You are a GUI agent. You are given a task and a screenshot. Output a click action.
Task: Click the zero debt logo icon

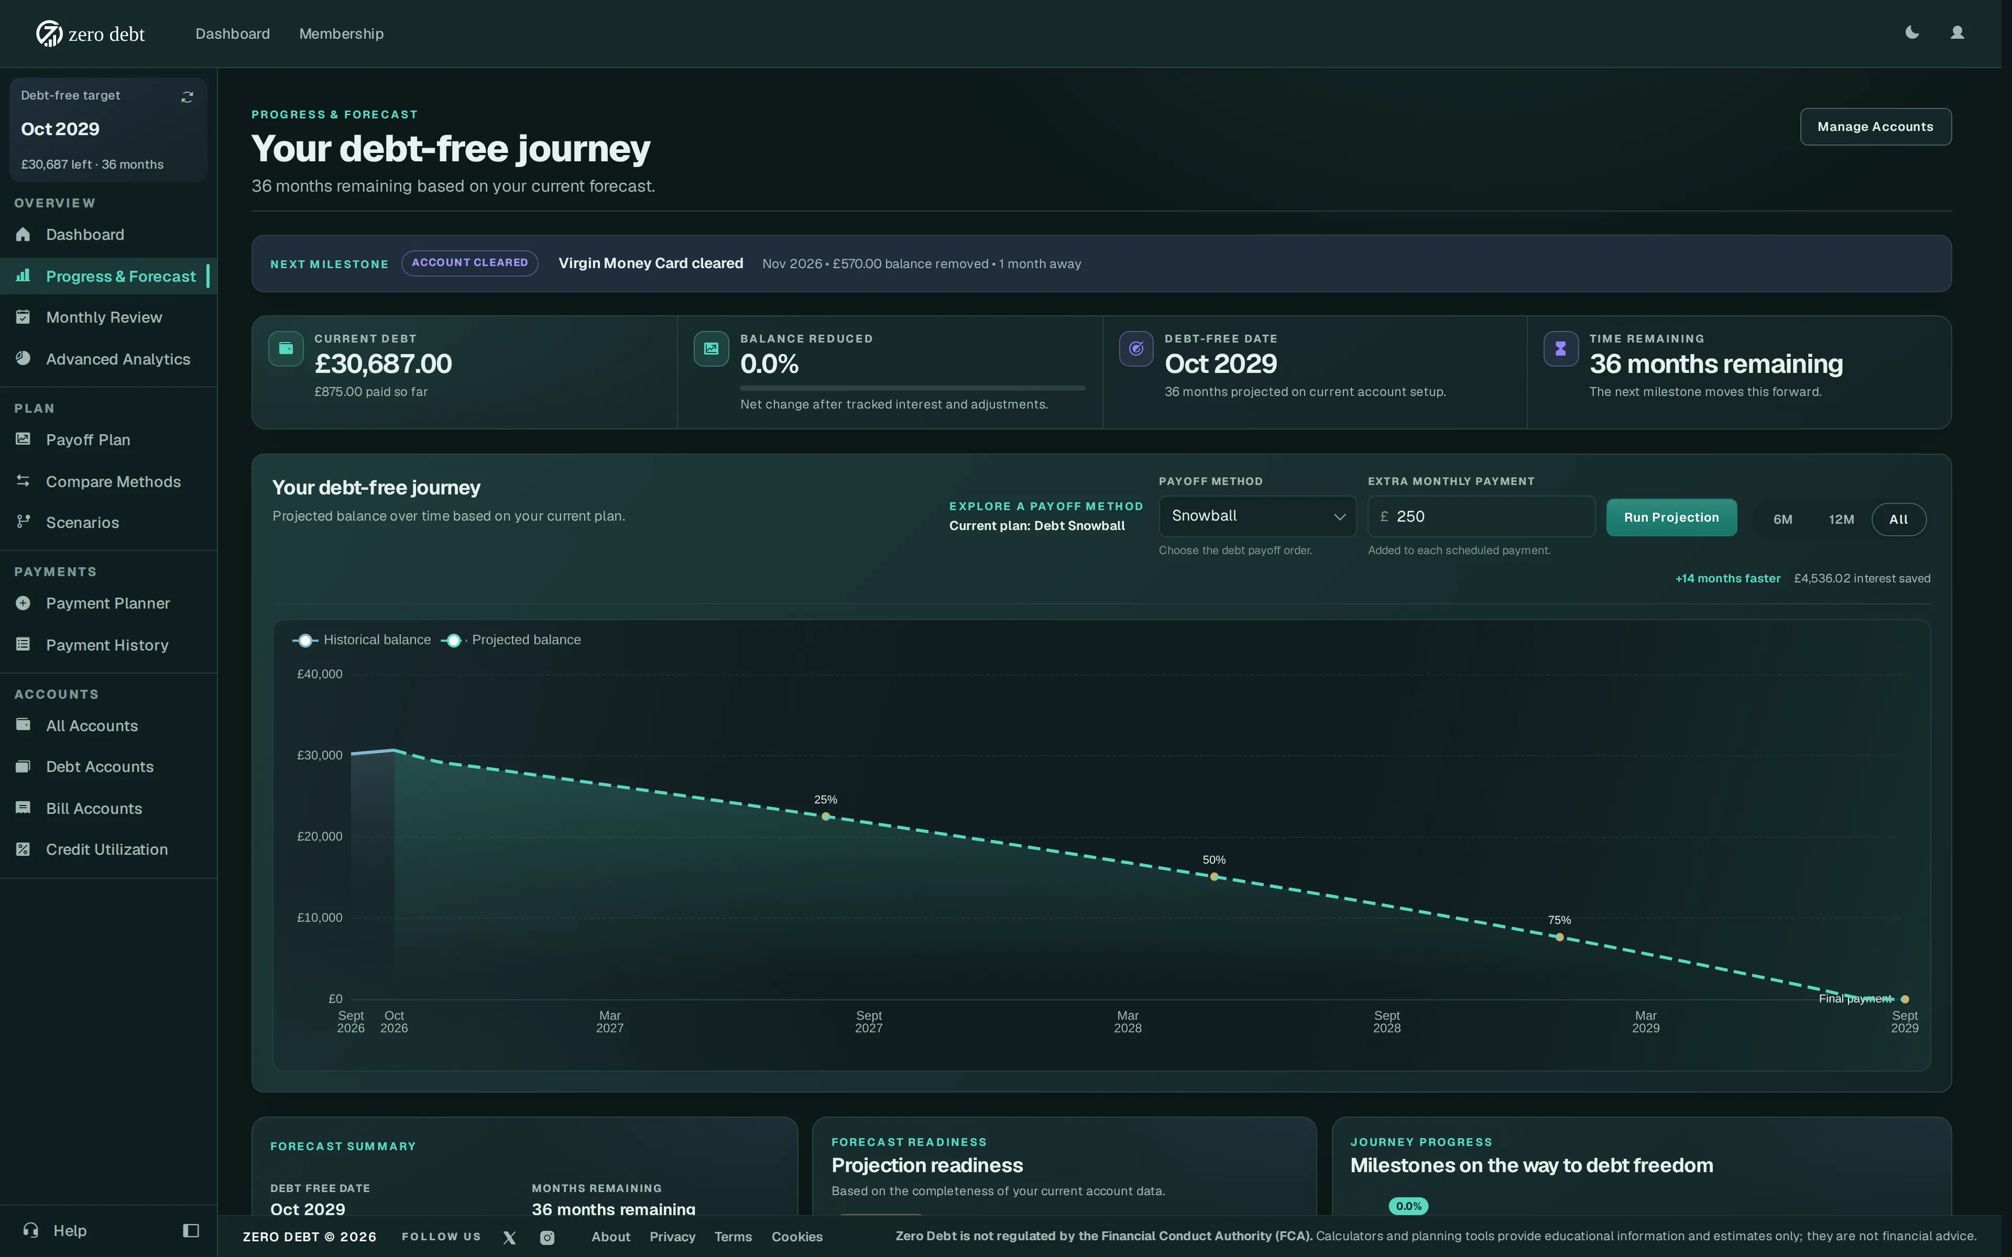pos(49,33)
